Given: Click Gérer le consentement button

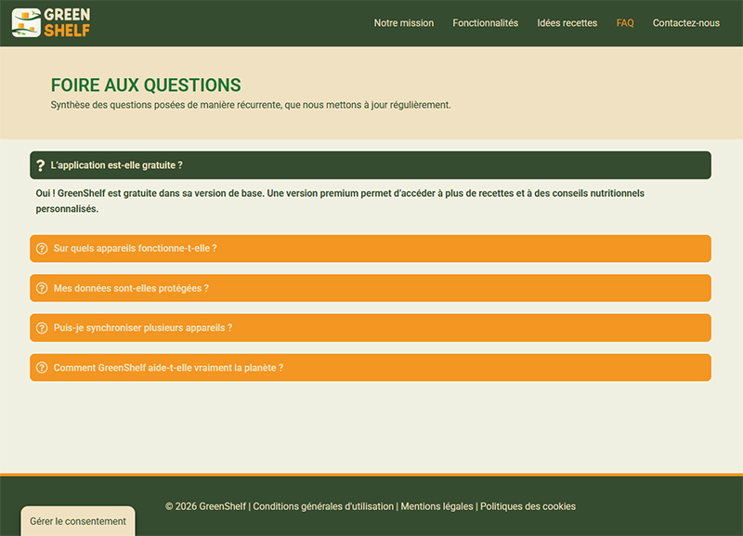Looking at the screenshot, I should [x=78, y=521].
